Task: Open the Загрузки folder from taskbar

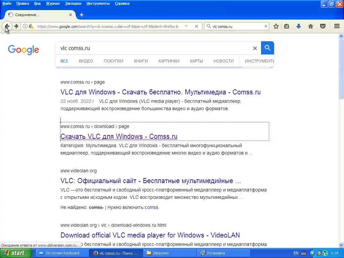Action: [x=170, y=253]
